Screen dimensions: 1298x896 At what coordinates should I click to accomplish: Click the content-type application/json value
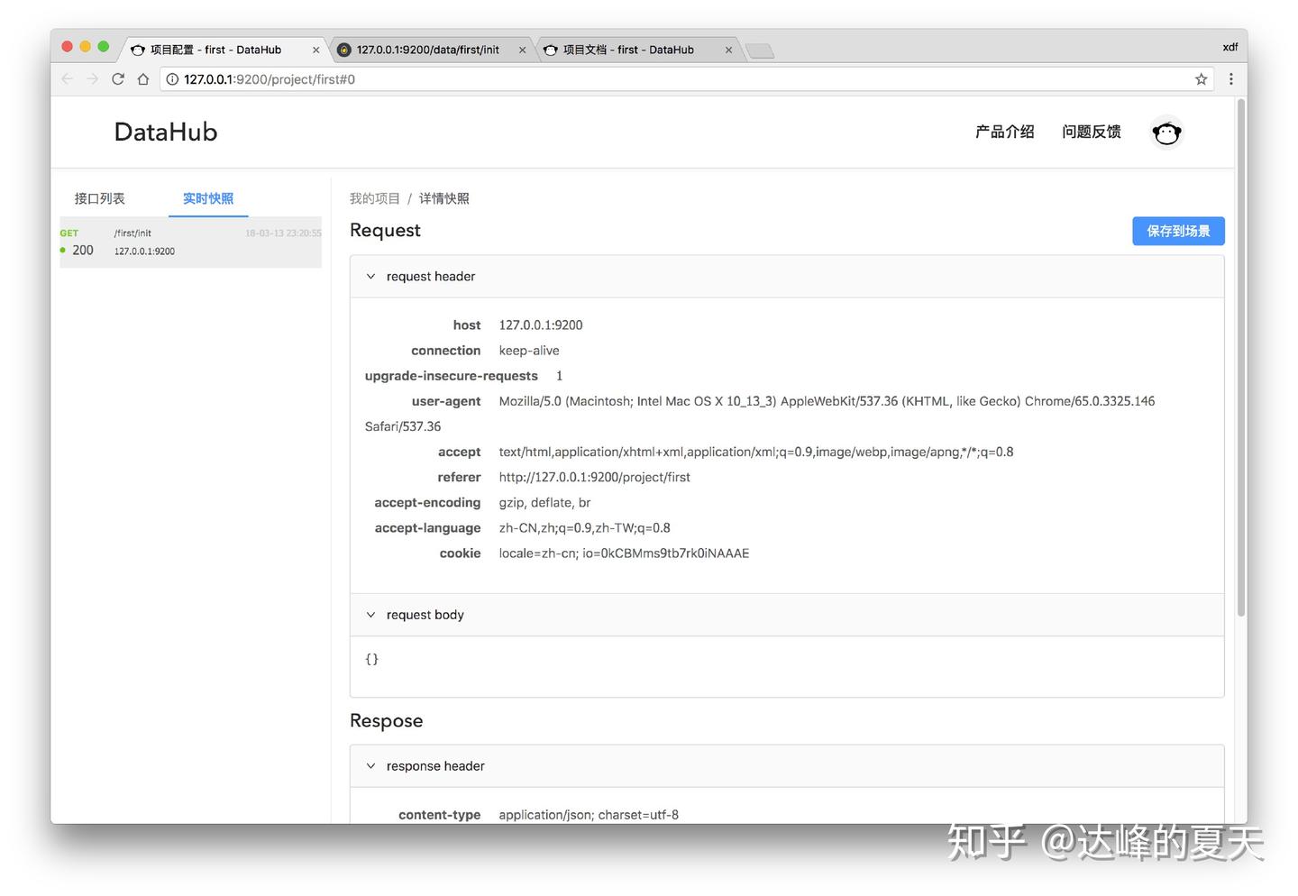click(x=589, y=815)
